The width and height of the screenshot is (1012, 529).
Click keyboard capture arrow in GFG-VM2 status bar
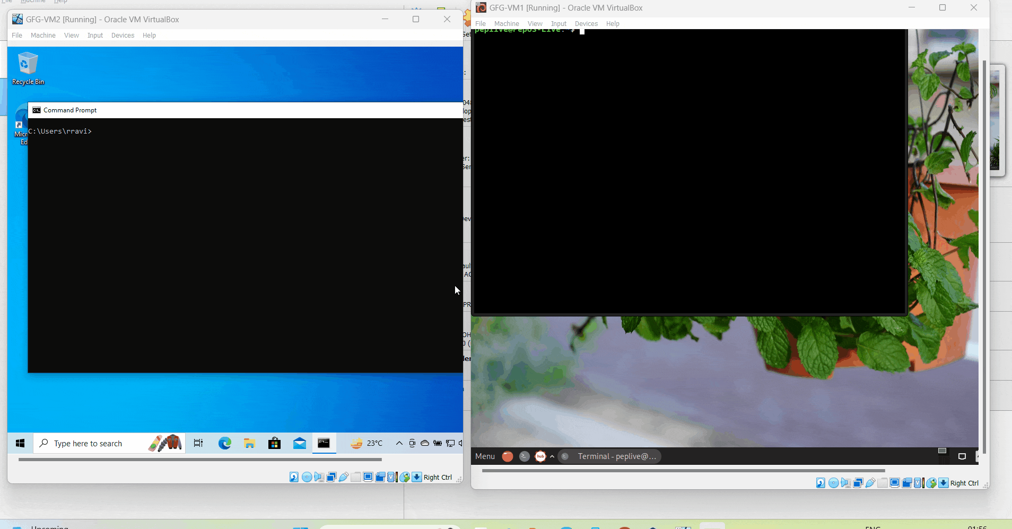(x=417, y=477)
